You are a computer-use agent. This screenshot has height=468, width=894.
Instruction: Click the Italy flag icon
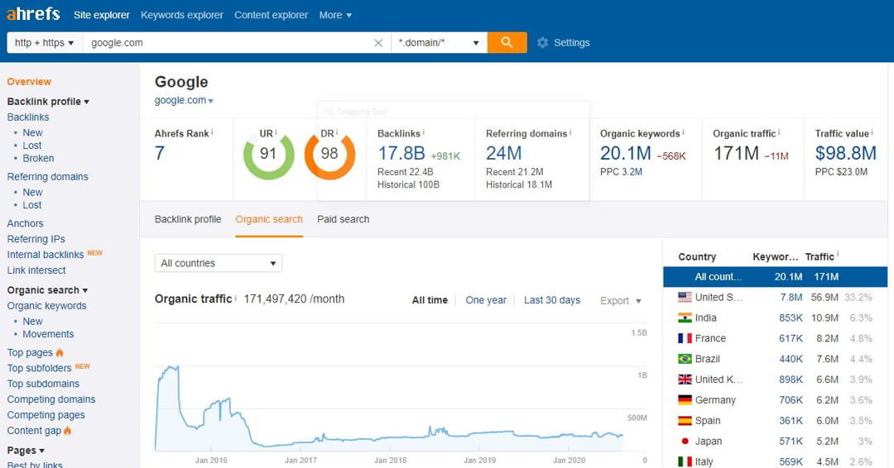pyautogui.click(x=685, y=461)
